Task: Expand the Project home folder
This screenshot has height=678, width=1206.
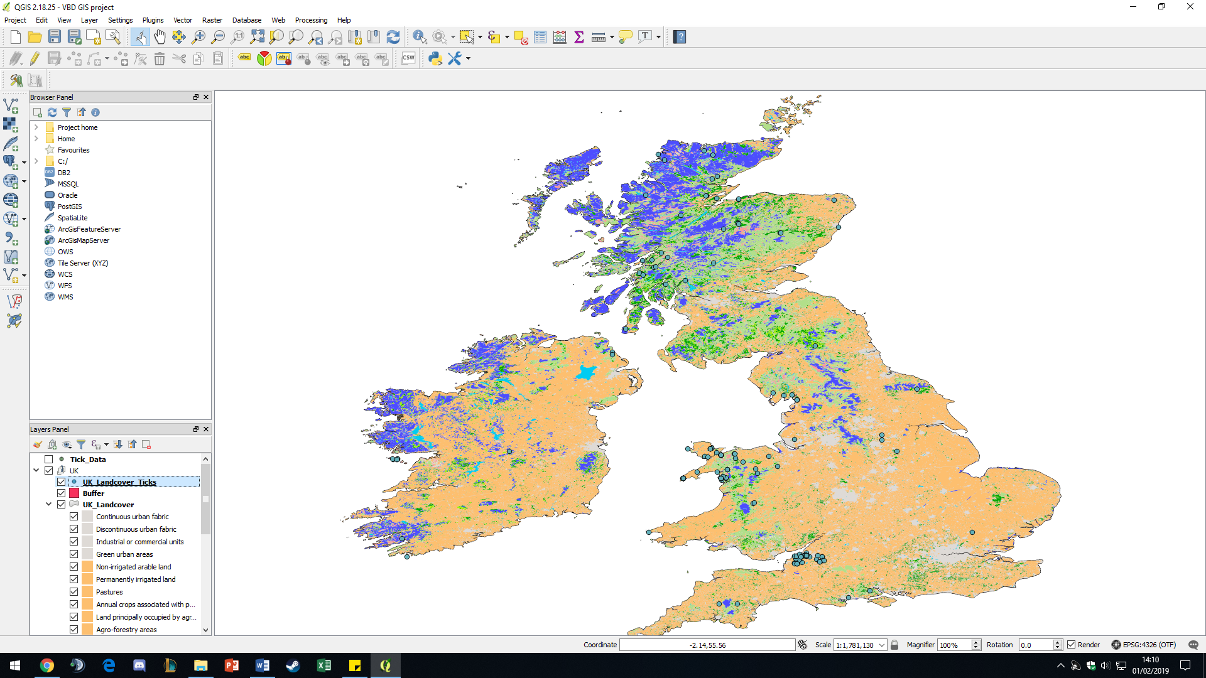Action: pos(36,127)
